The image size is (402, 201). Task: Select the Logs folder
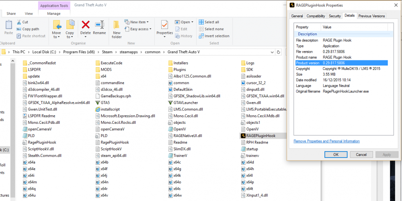pyautogui.click(x=248, y=63)
